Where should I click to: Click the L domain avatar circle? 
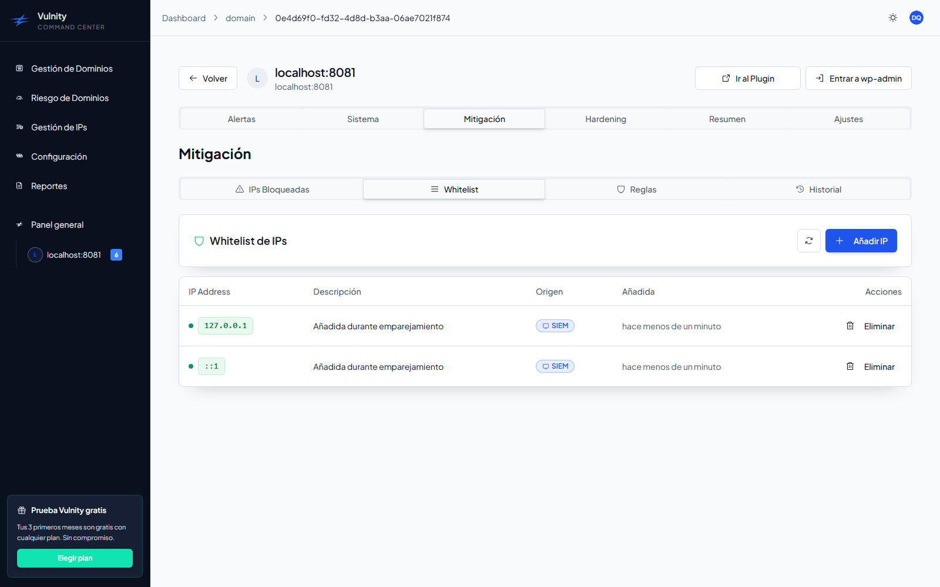257,78
